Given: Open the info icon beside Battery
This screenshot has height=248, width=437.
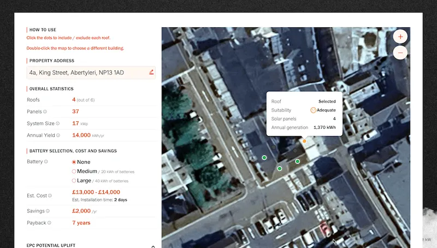Looking at the screenshot, I should 46,162.
